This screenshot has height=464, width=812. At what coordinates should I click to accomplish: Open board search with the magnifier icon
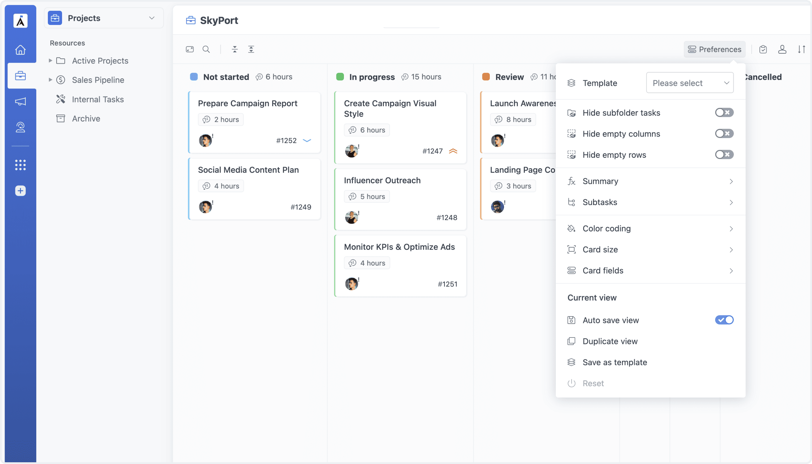click(x=206, y=49)
